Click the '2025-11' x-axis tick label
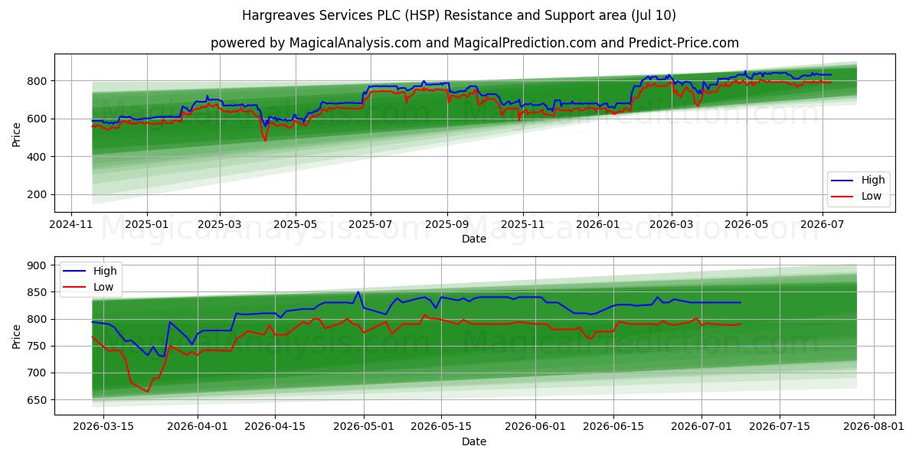This screenshot has width=919, height=459. [523, 225]
